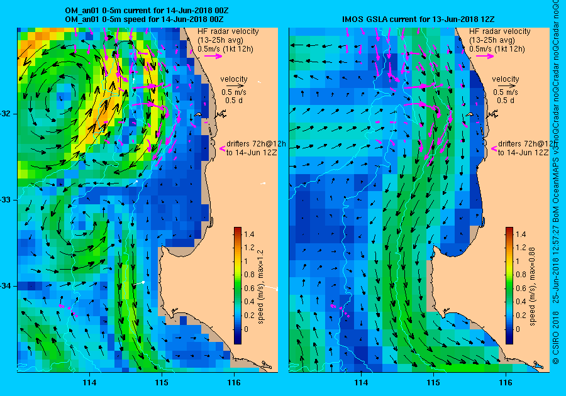The width and height of the screenshot is (566, 396).
Task: Click the left map 'velocity' legend label
Action: point(234,79)
